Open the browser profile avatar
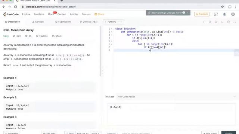This screenshot has width=239, height=134. click(x=230, y=7)
